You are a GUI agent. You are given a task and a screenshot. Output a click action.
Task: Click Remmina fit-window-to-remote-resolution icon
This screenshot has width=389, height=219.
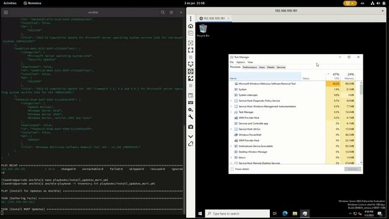[190, 43]
